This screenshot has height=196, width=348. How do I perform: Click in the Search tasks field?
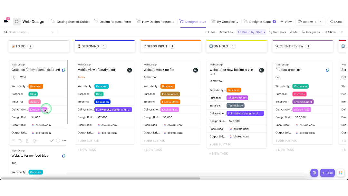point(29,32)
